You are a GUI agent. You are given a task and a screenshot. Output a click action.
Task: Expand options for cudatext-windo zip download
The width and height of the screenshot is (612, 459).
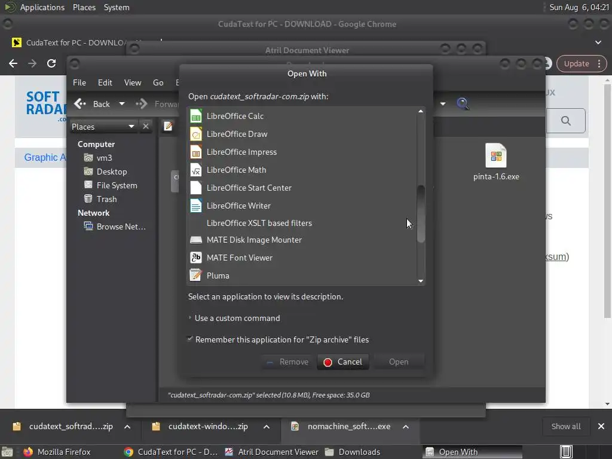click(267, 427)
